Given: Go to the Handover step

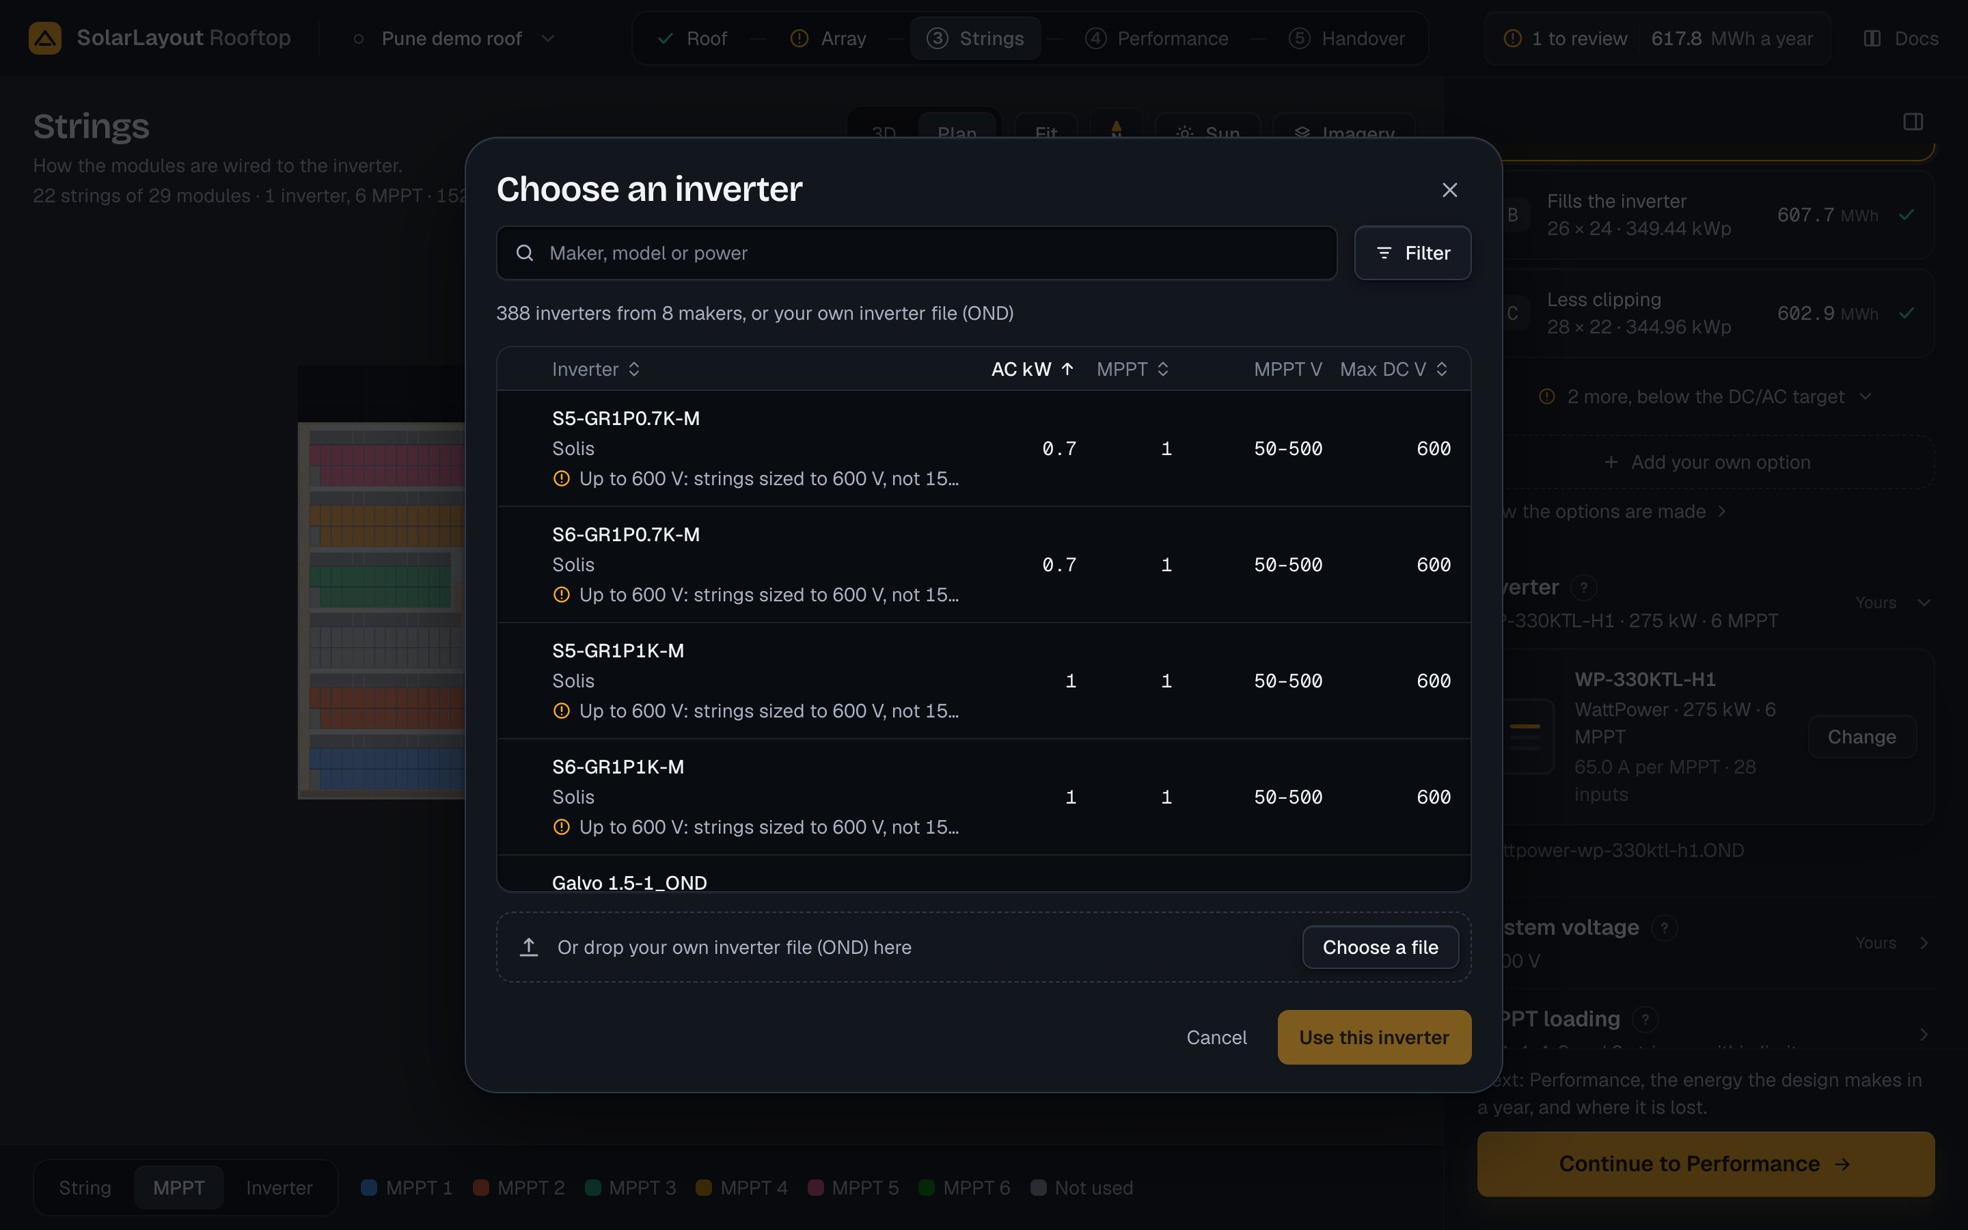Looking at the screenshot, I should click(1347, 38).
